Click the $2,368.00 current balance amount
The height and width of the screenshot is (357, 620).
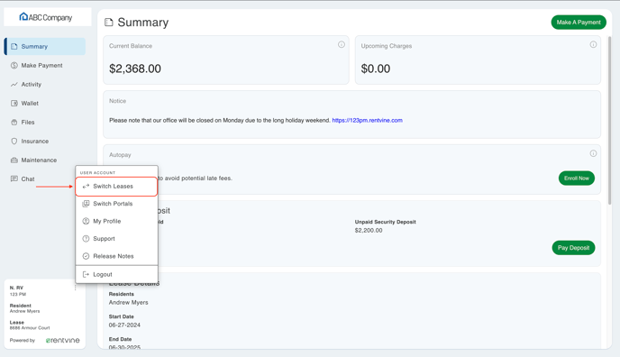tap(135, 69)
